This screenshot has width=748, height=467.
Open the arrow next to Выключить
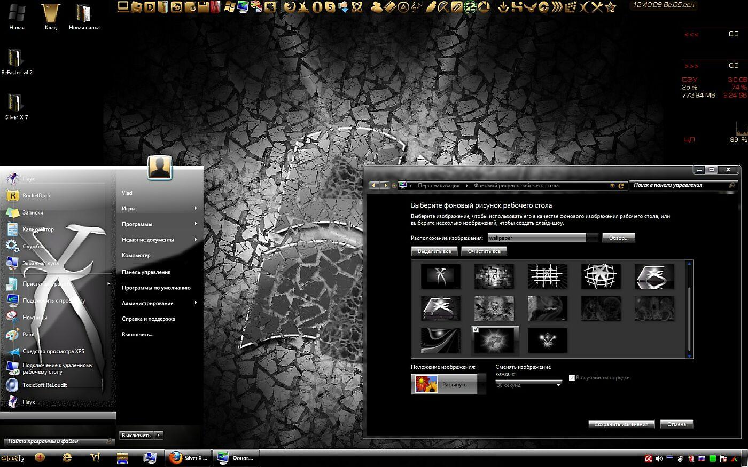tap(159, 436)
